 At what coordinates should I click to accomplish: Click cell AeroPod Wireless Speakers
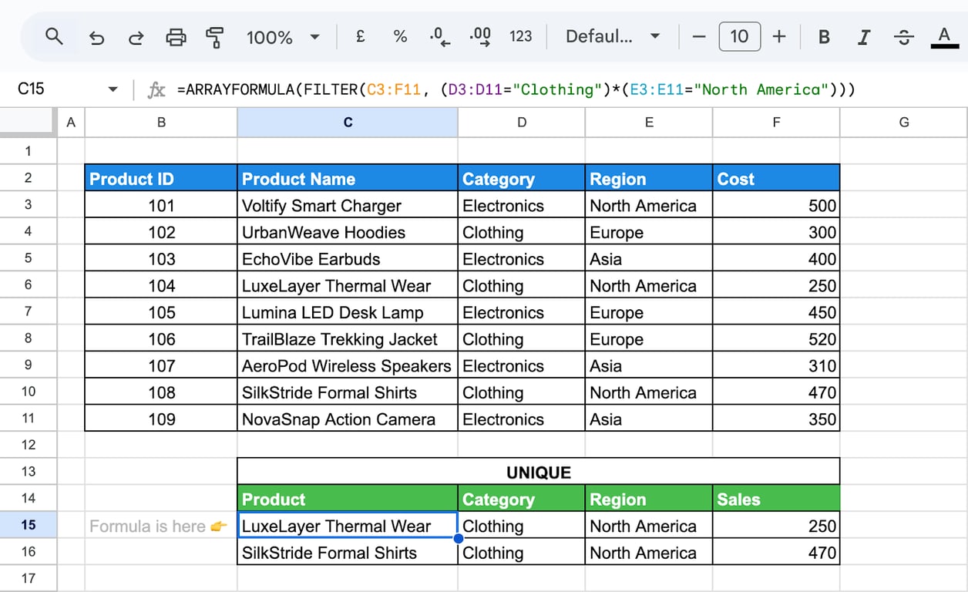click(x=348, y=365)
